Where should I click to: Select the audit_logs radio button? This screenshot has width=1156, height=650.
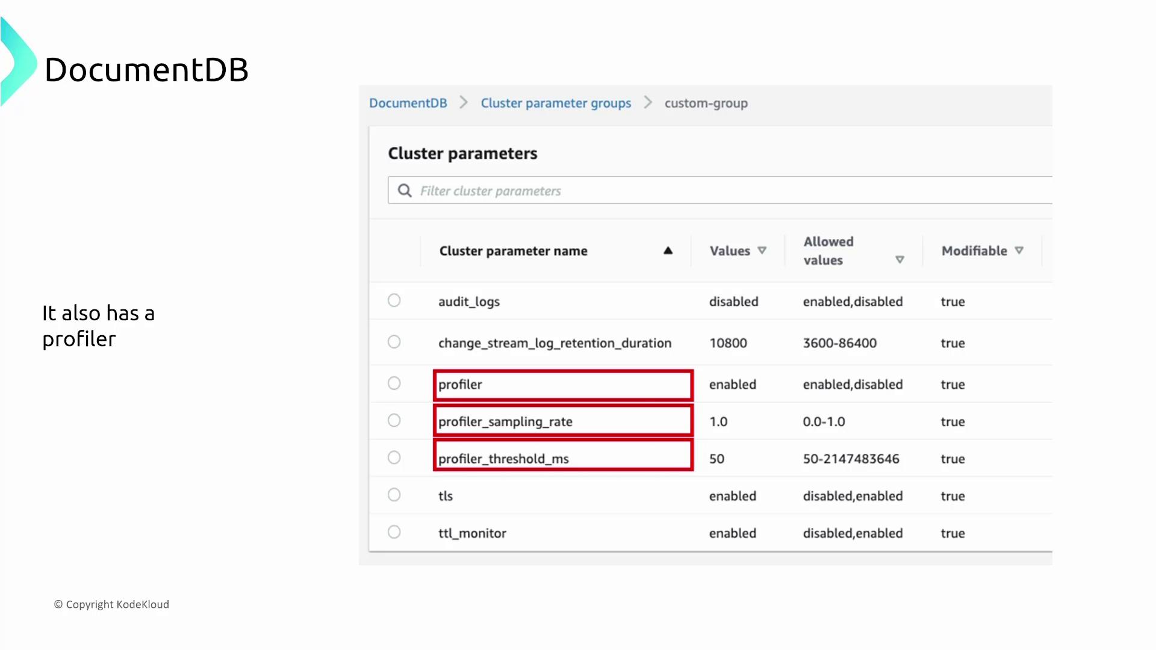click(394, 300)
